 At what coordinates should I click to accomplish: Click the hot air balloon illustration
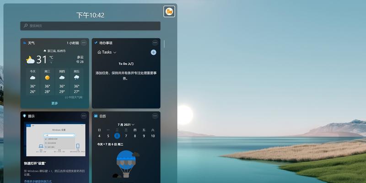click(126, 164)
